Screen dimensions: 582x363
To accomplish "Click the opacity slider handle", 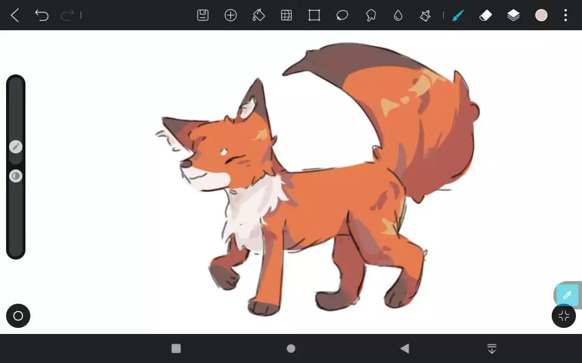I will (x=16, y=176).
